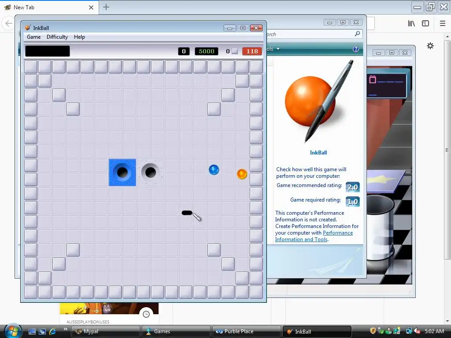Click the large InkBall orange ball artwork
The image size is (451, 338).
coord(310,101)
